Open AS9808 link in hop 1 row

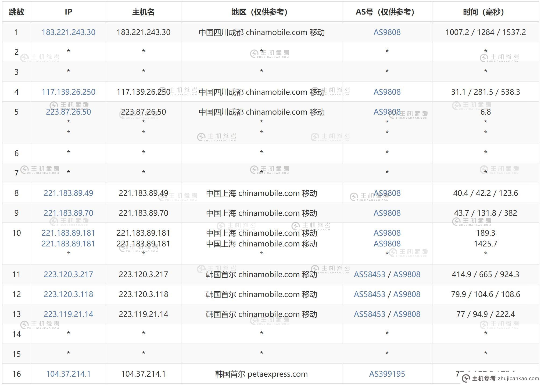point(387,32)
